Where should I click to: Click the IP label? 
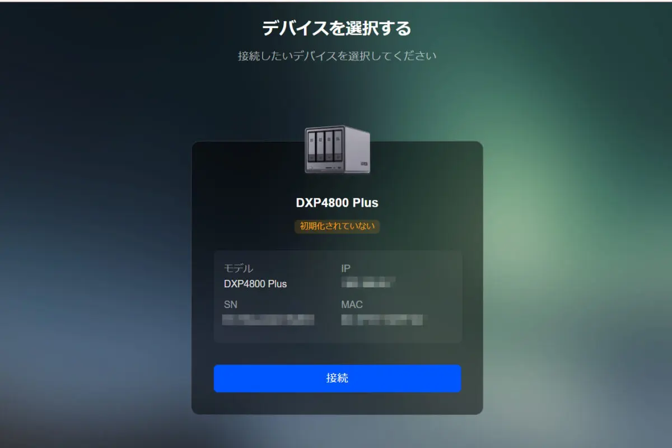(x=346, y=269)
